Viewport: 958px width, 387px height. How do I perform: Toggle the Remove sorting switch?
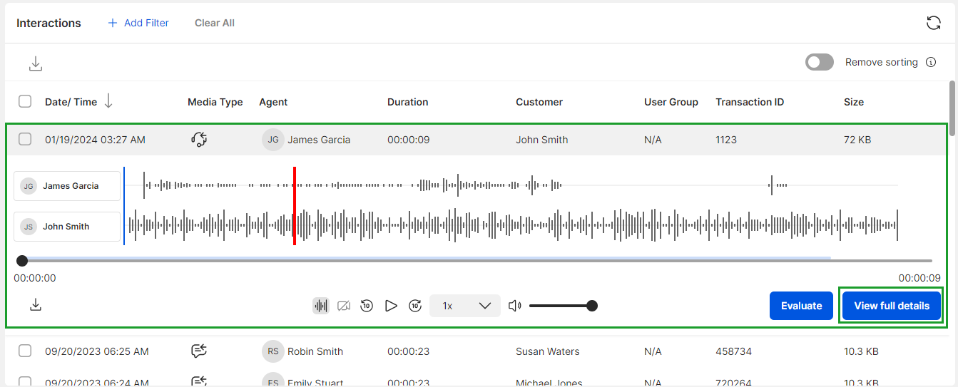(x=820, y=62)
